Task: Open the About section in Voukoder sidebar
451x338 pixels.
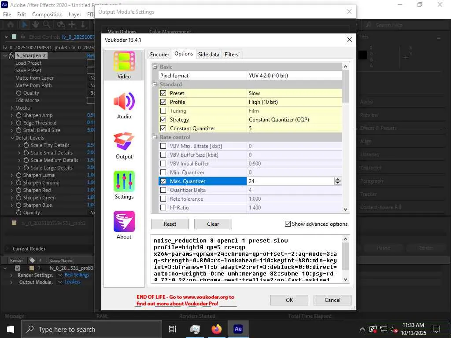Action: [124, 225]
